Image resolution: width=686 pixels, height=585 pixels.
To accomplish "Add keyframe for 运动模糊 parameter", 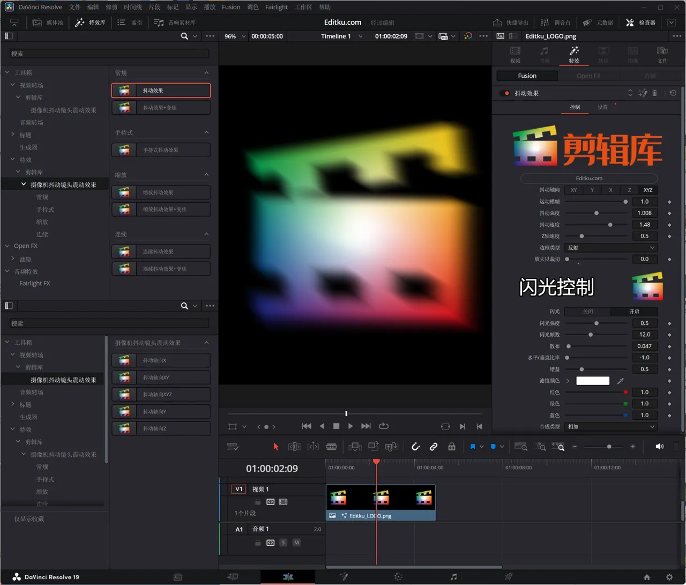I will 669,202.
